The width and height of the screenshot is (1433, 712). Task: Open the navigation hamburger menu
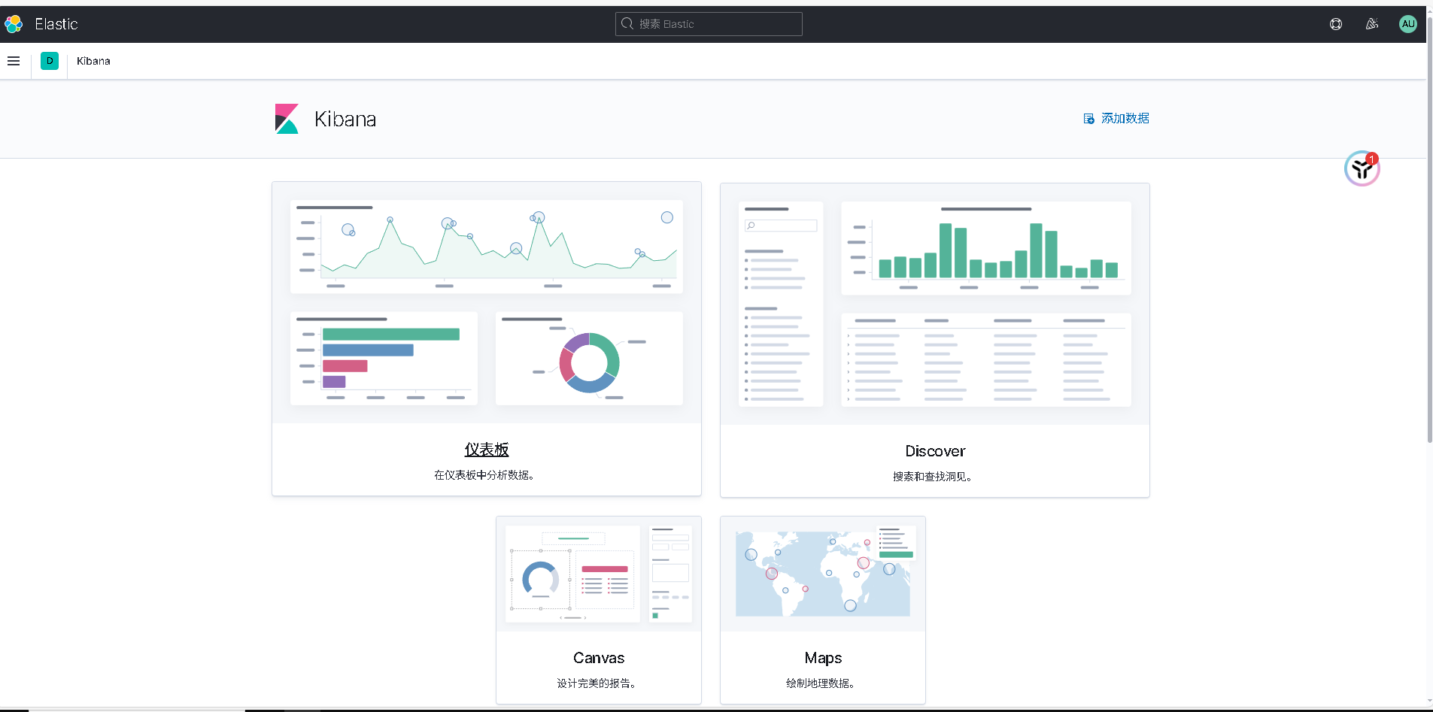coord(14,61)
